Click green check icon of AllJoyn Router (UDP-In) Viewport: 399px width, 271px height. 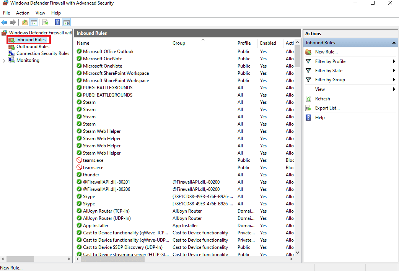pos(79,218)
